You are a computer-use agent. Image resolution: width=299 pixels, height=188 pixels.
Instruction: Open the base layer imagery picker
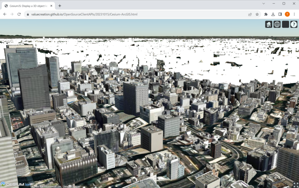[286, 24]
